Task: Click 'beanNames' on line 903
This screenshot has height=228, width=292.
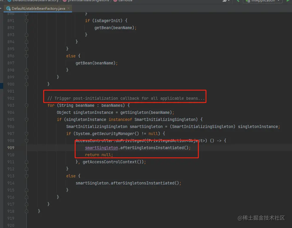Action: click(x=112, y=105)
